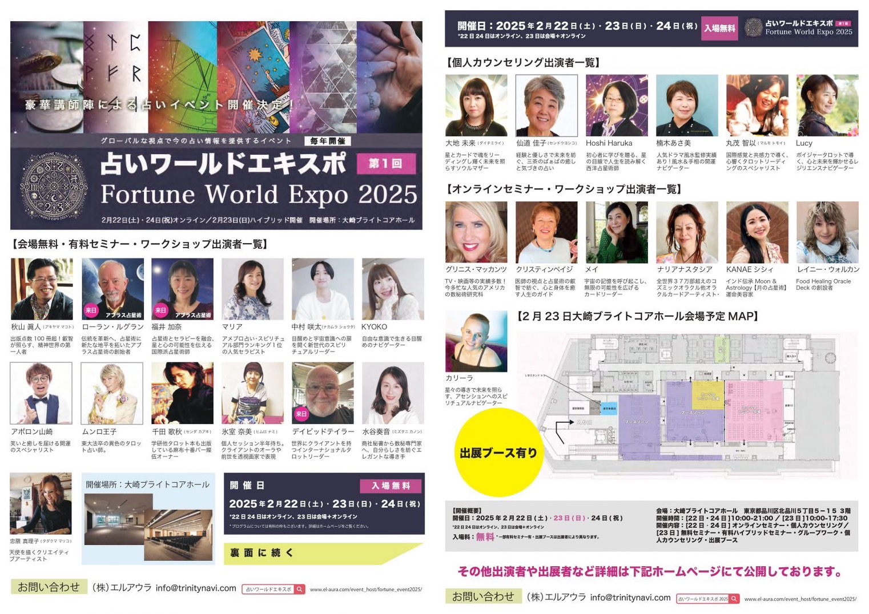Select 水谷奏音's portrait photo

[393, 393]
